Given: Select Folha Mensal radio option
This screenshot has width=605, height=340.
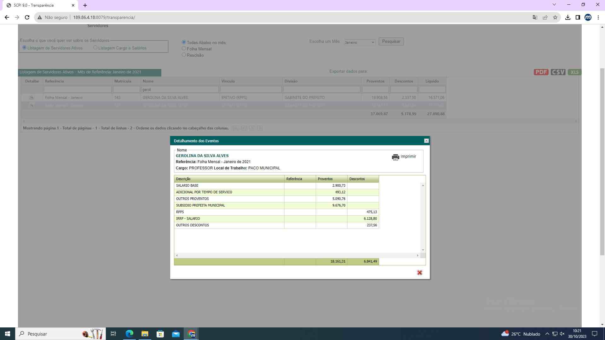Looking at the screenshot, I should pyautogui.click(x=184, y=48).
